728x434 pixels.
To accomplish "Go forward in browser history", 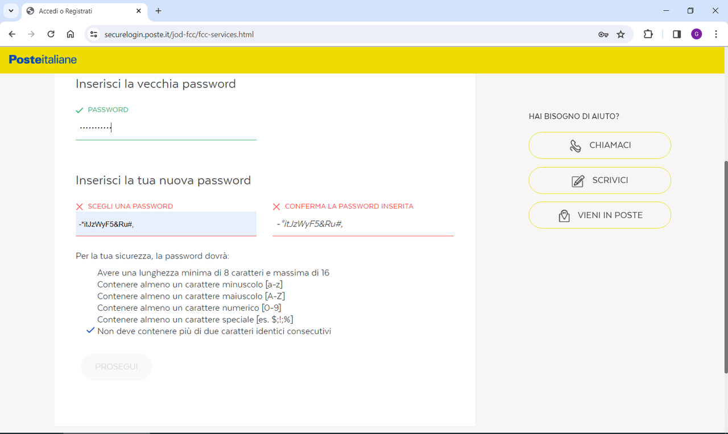I will (31, 34).
